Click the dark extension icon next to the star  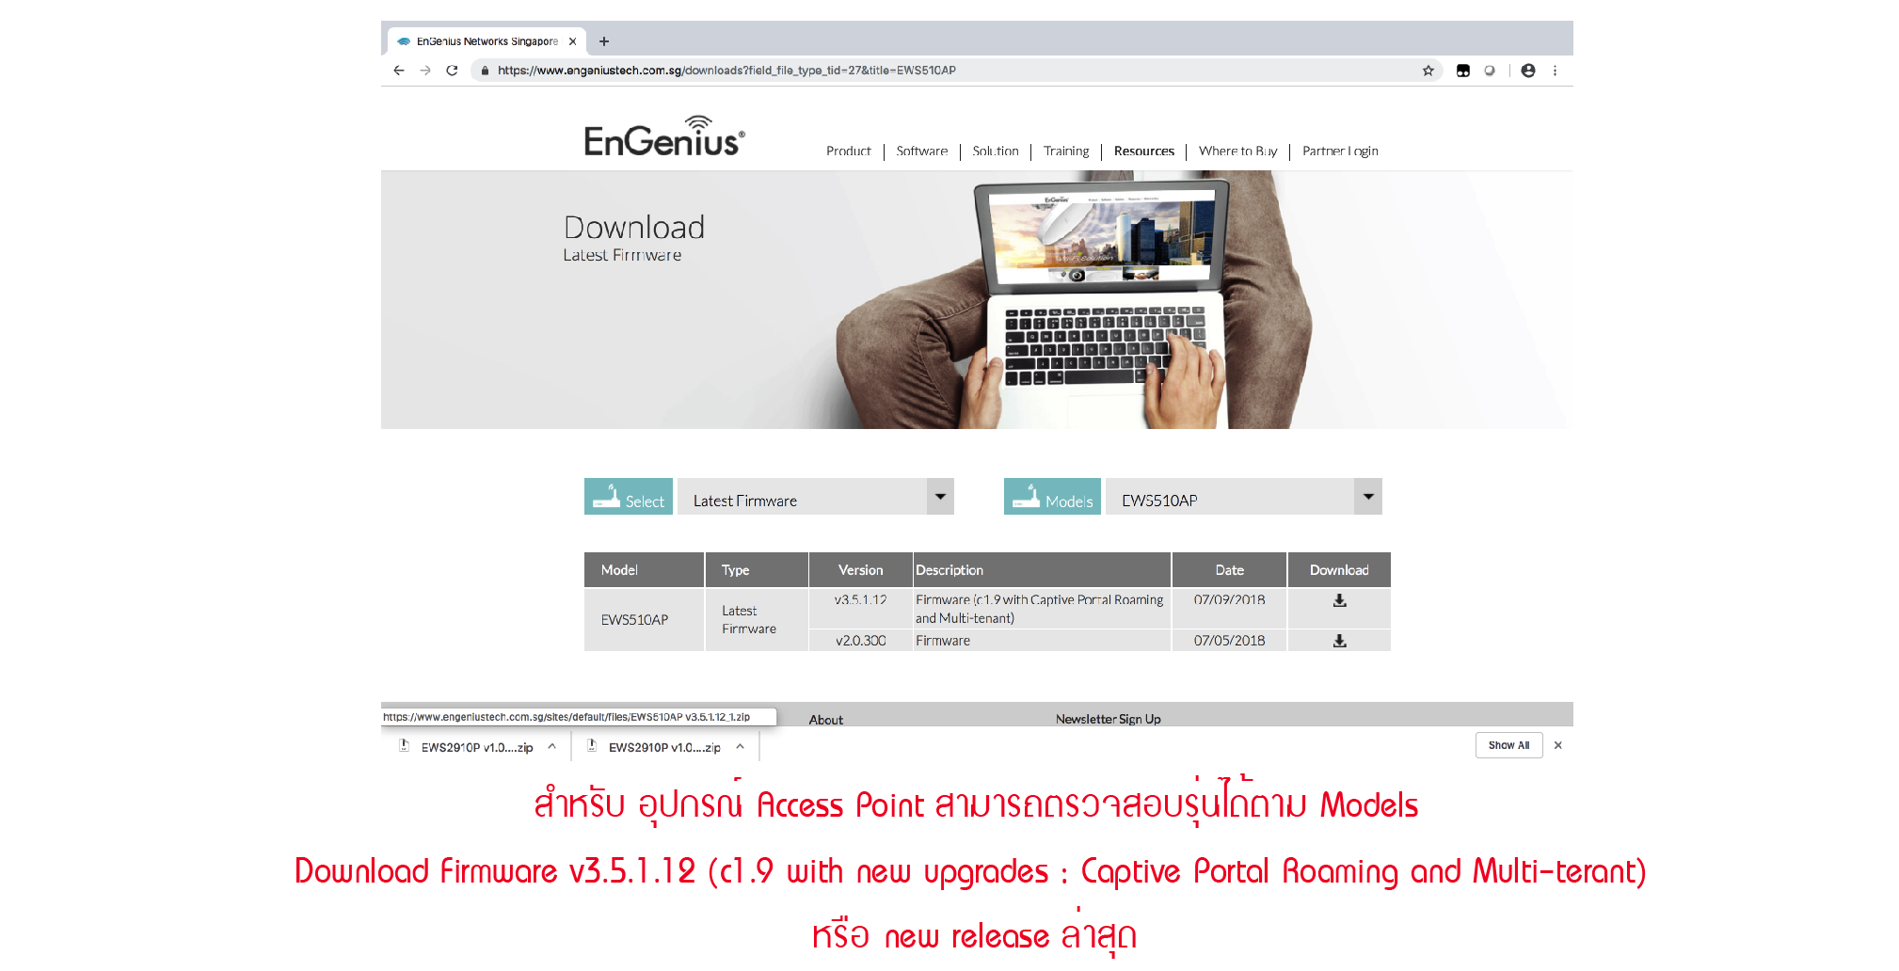(x=1463, y=71)
